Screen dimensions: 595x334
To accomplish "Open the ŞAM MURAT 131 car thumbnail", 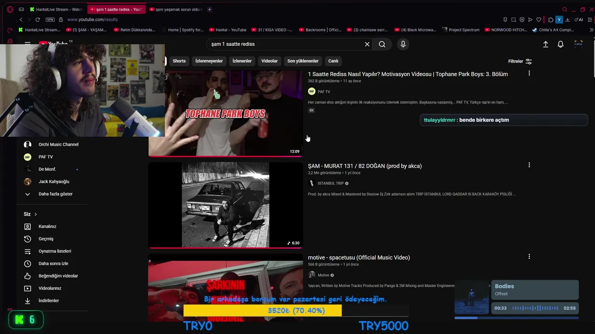I will click(x=225, y=205).
